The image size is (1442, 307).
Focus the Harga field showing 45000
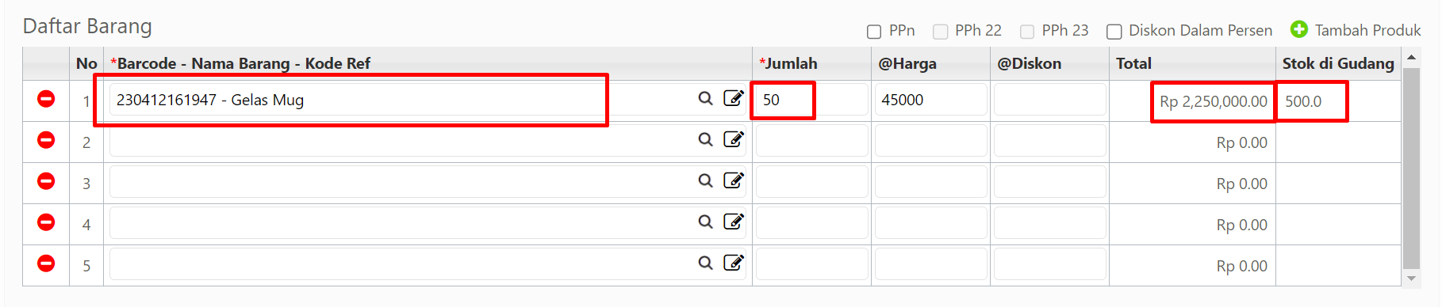click(x=930, y=100)
